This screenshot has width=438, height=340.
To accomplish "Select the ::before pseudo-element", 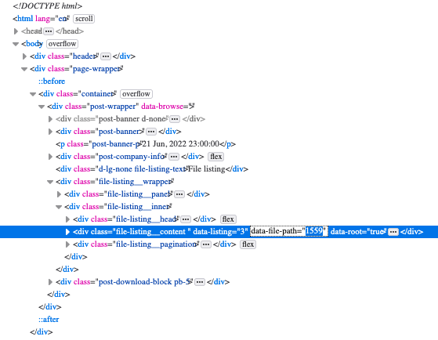I will click(x=52, y=81).
